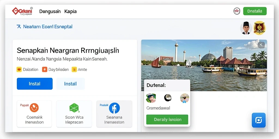Screen dimensions: 279x139
Task: Click the light blue Install button
Action: click(71, 84)
